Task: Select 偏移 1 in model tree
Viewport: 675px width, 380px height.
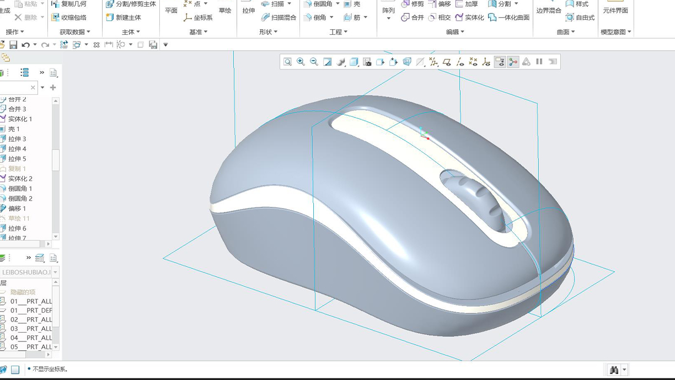Action: [x=13, y=208]
